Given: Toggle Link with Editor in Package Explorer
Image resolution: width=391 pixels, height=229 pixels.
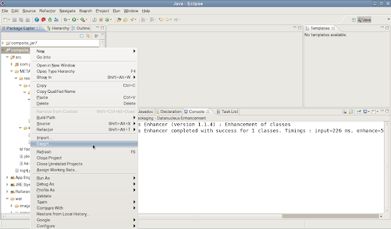Looking at the screenshot, I should pos(88,36).
